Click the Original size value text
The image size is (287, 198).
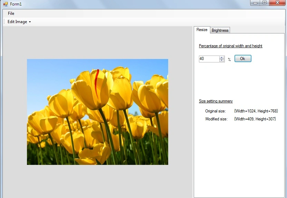click(x=256, y=111)
